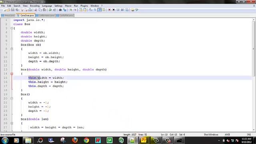
Task: Click the 'length : 1027' status text
Action: click(130, 134)
